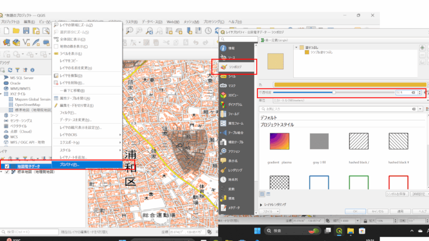Open the ソース page in layer properties
Screen dimensions: 429x241
click(237, 58)
